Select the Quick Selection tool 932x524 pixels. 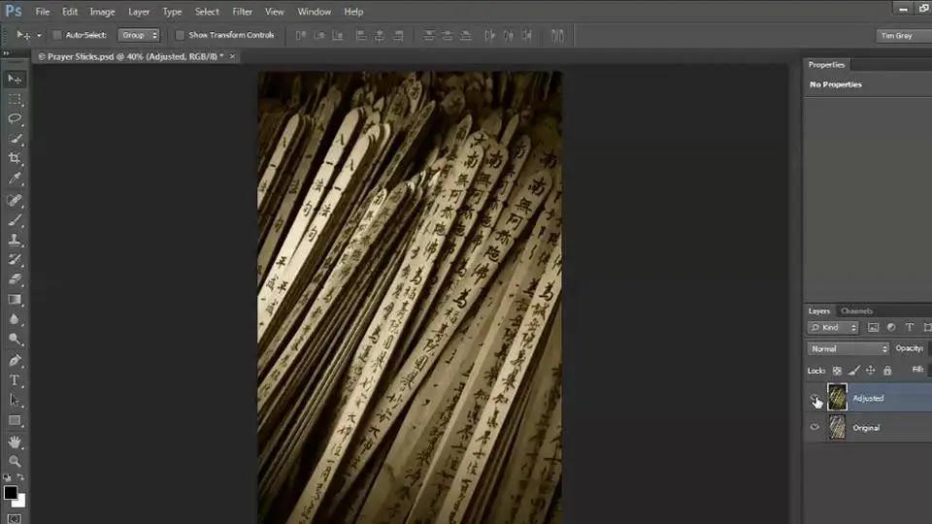pyautogui.click(x=15, y=139)
